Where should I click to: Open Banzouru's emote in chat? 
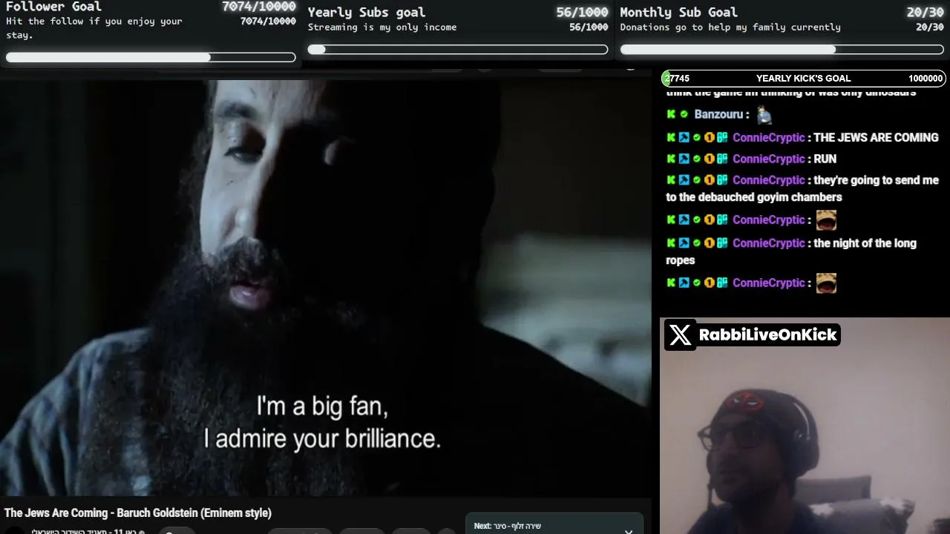click(764, 114)
